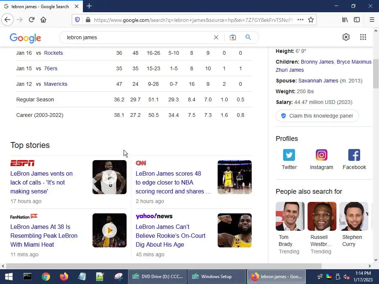This screenshot has width=379, height=284.
Task: Close the lebron james Google Search tab
Action: (x=77, y=6)
